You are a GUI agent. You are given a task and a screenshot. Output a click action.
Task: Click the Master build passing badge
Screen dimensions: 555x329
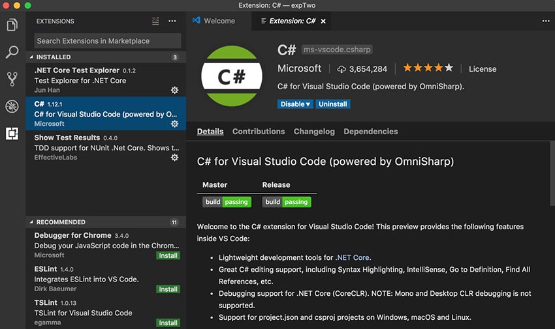pyautogui.click(x=227, y=202)
